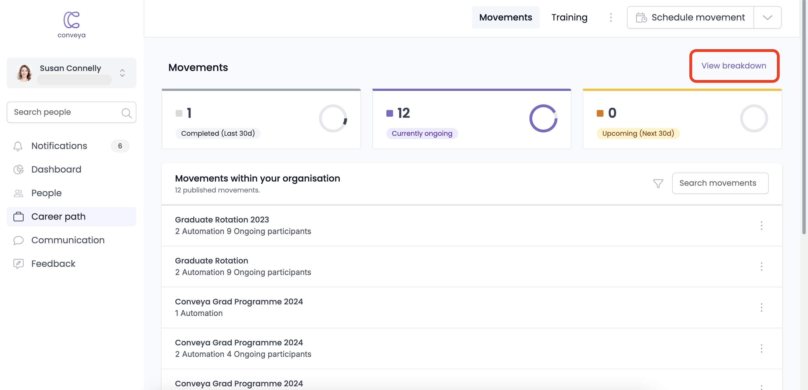This screenshot has height=390, width=808.
Task: Click the Currently ongoing progress ring
Action: (x=543, y=118)
